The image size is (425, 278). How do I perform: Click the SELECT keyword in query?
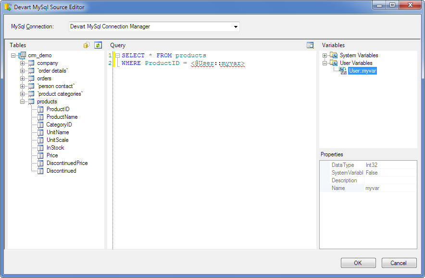point(133,55)
